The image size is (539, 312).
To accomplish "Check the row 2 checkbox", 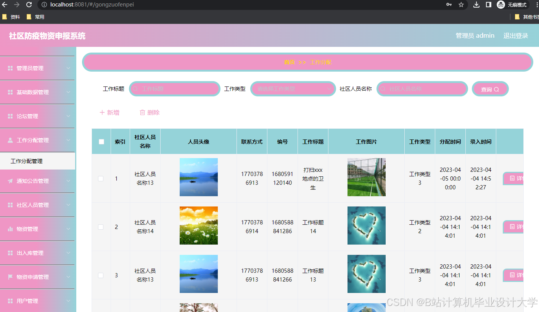I will click(x=101, y=227).
